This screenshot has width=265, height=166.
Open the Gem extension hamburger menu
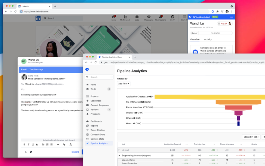(x=232, y=17)
